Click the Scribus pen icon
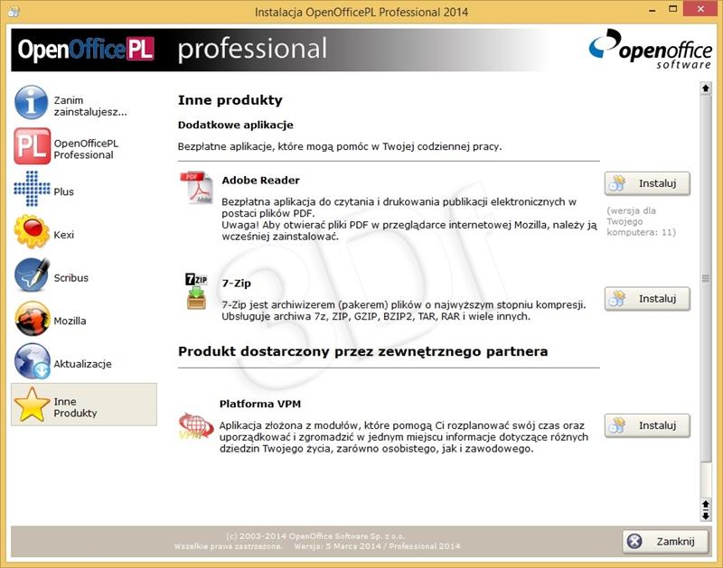Screen dimensions: 723x568 pos(32,275)
